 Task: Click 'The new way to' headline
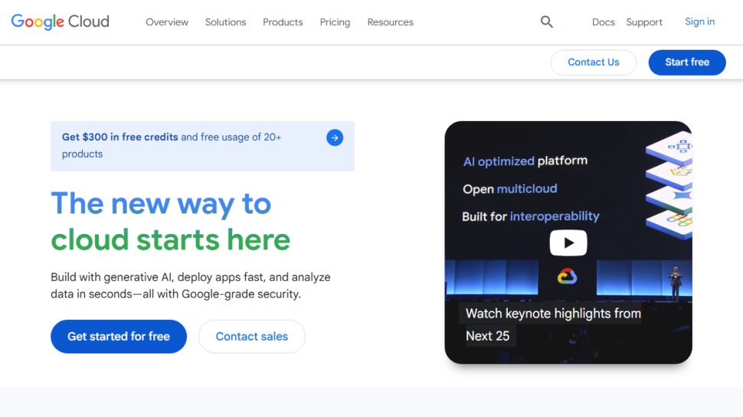click(161, 204)
